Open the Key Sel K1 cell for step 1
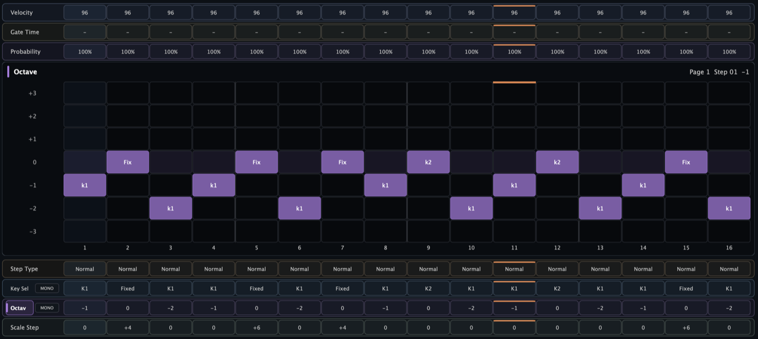 click(85, 289)
